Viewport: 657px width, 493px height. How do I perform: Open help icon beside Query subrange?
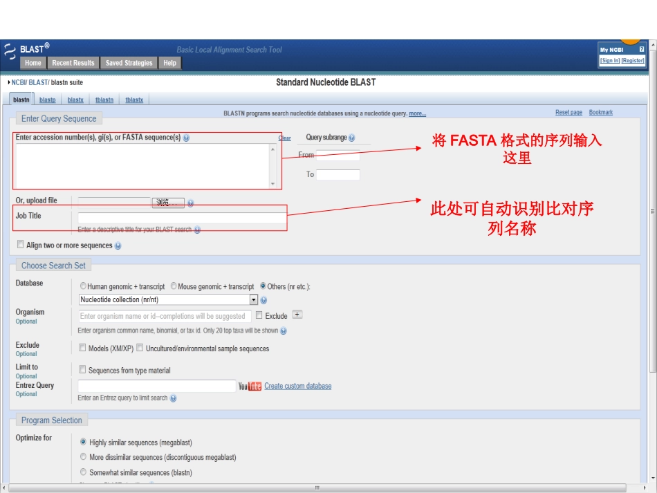tap(351, 138)
